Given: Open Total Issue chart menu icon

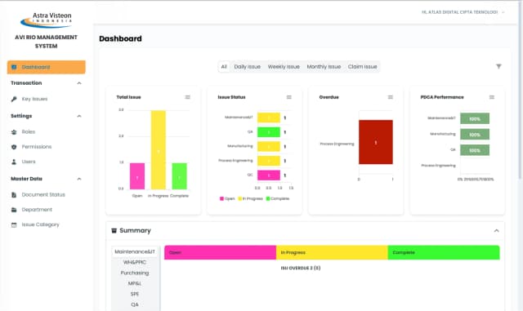Looking at the screenshot, I should pyautogui.click(x=187, y=97).
